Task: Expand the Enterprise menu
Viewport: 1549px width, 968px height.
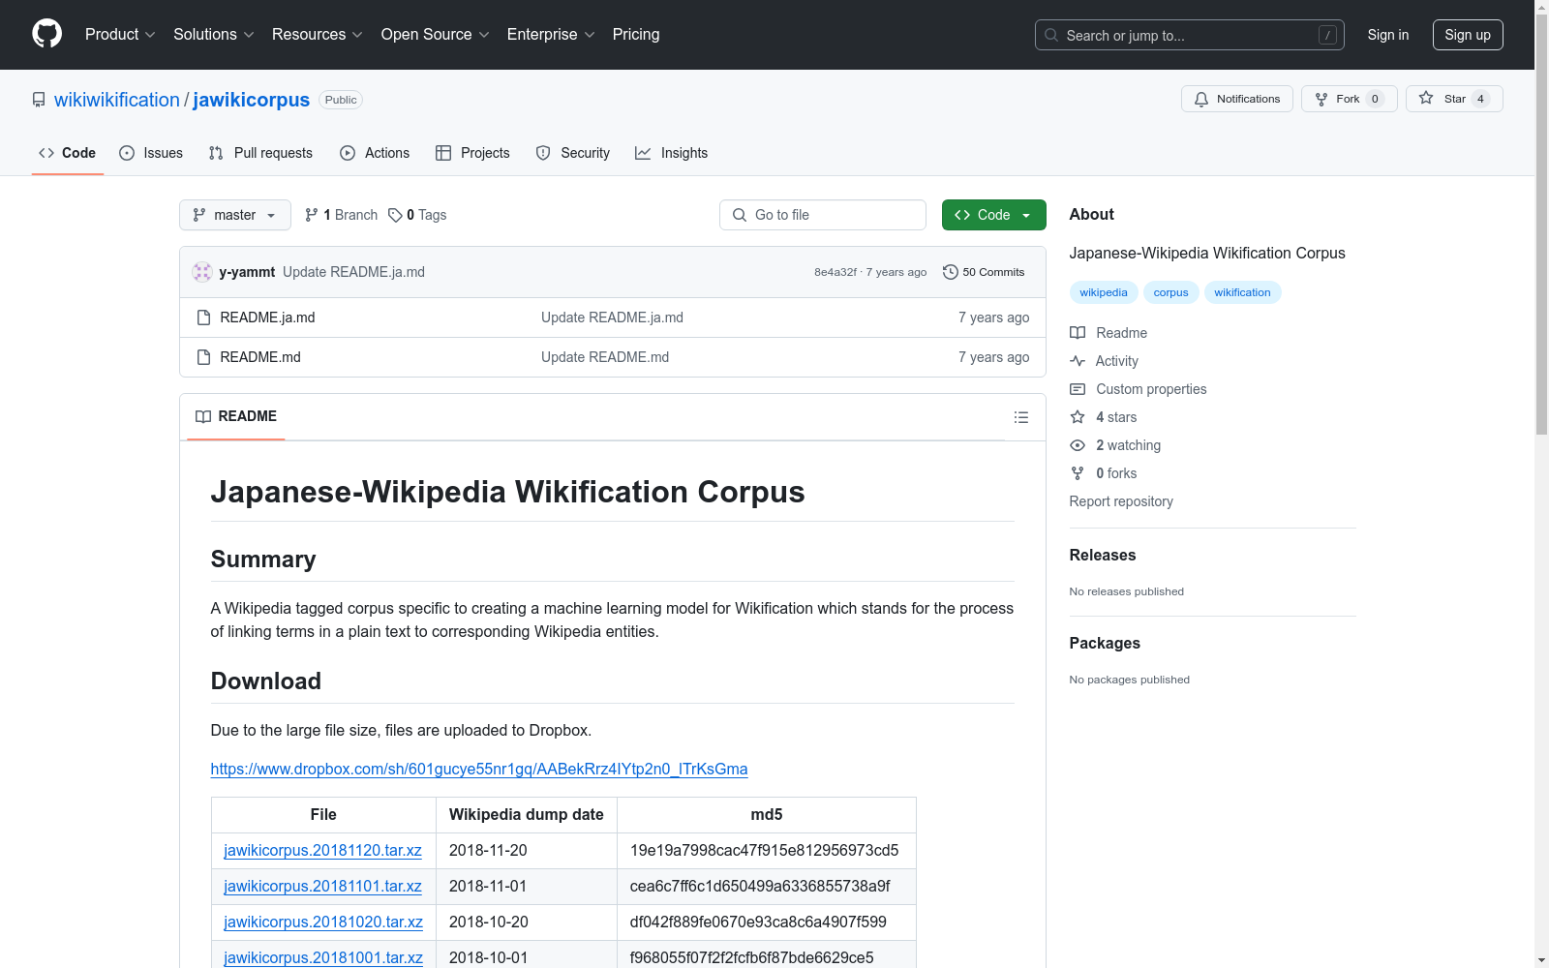Action: click(551, 34)
